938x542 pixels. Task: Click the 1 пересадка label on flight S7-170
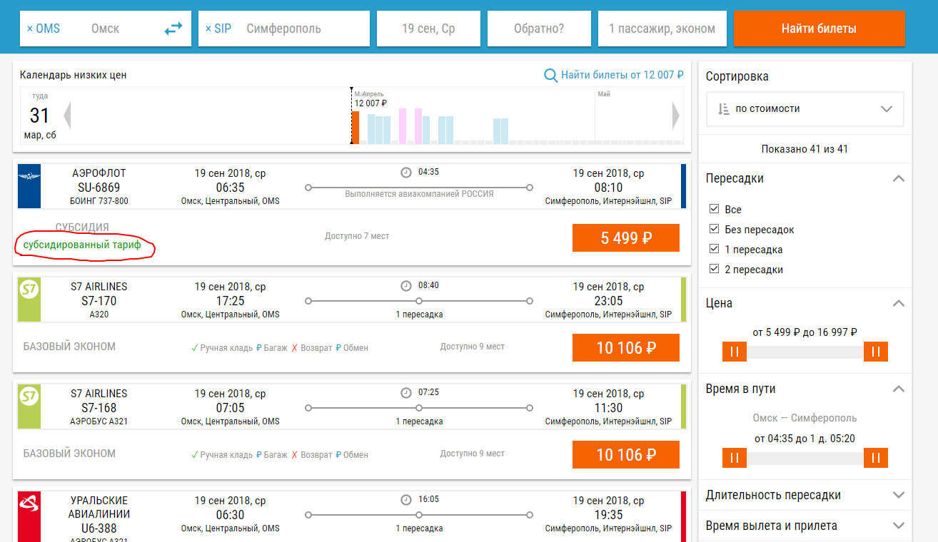(419, 315)
